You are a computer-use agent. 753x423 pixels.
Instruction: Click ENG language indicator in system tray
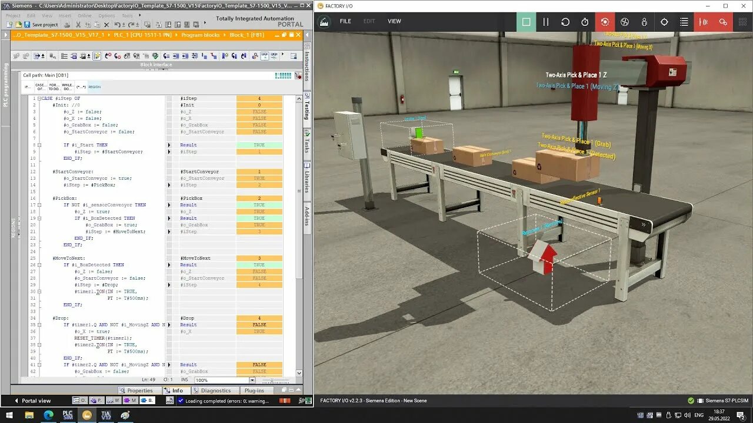(699, 415)
